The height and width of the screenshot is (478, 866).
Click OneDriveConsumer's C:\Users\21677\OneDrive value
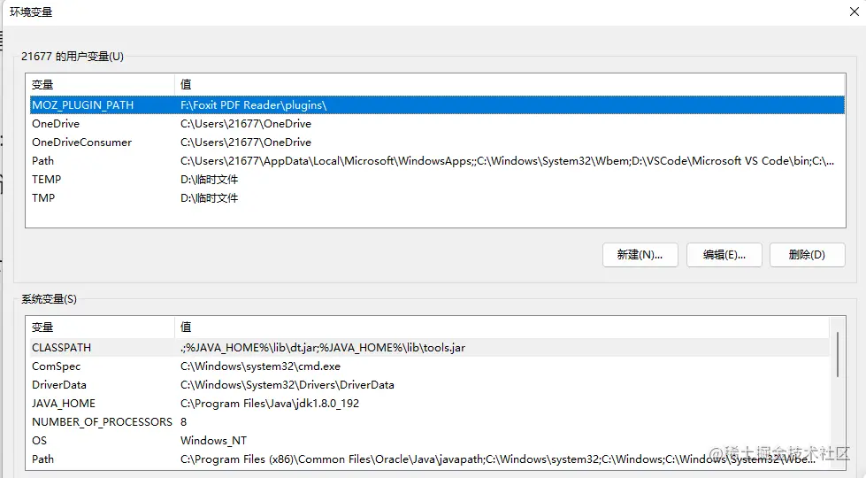246,143
